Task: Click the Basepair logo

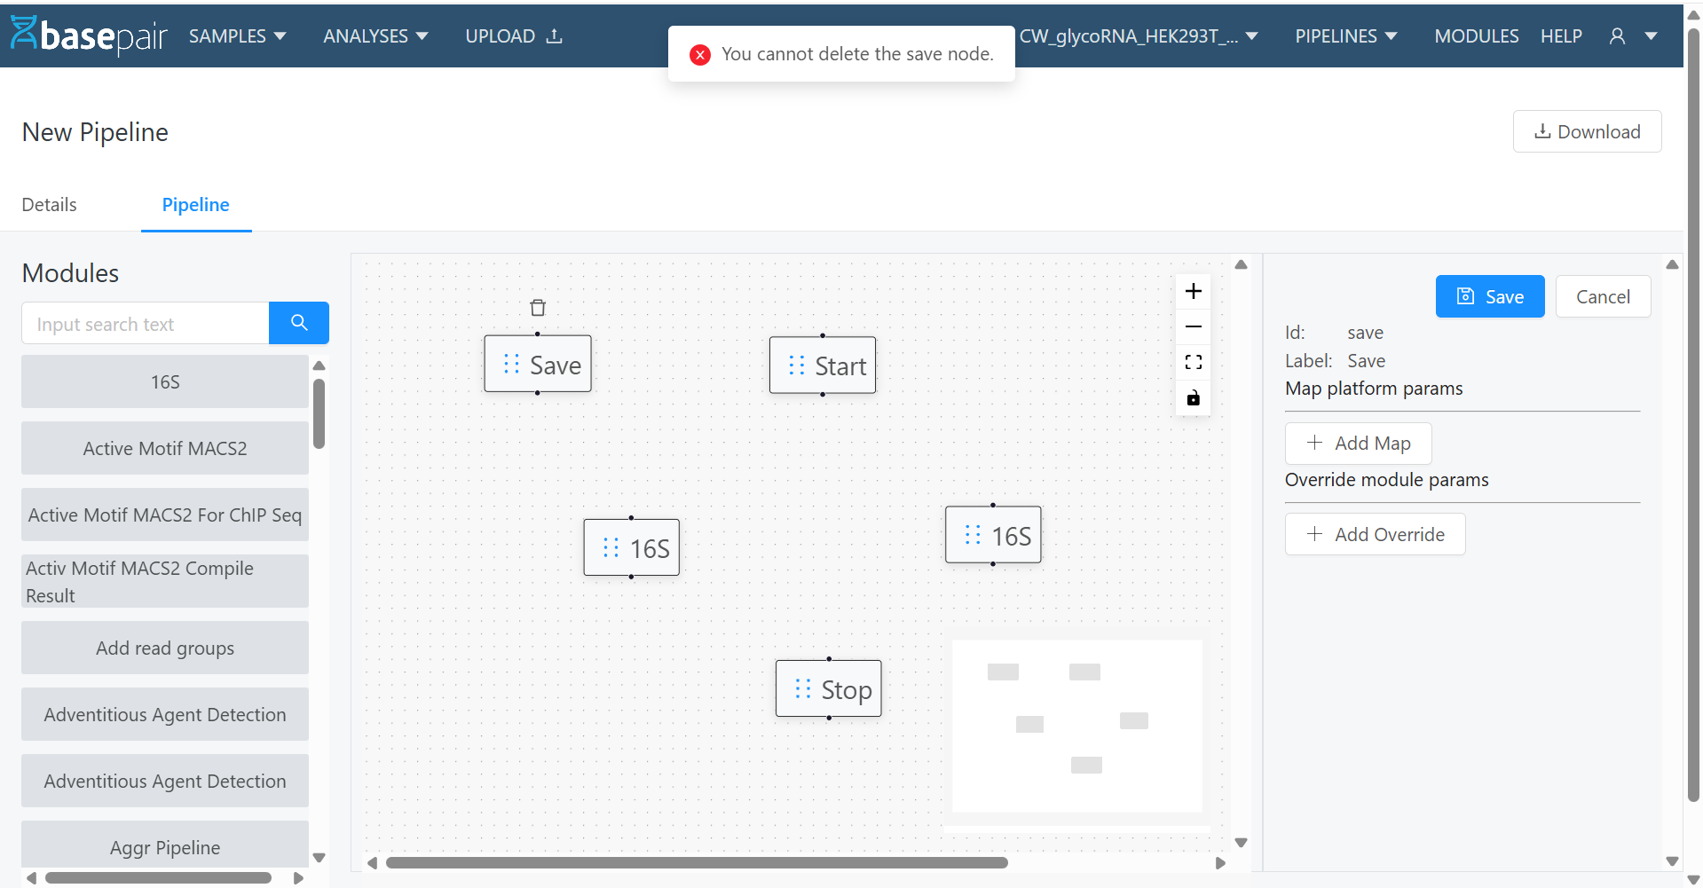Action: (88, 35)
